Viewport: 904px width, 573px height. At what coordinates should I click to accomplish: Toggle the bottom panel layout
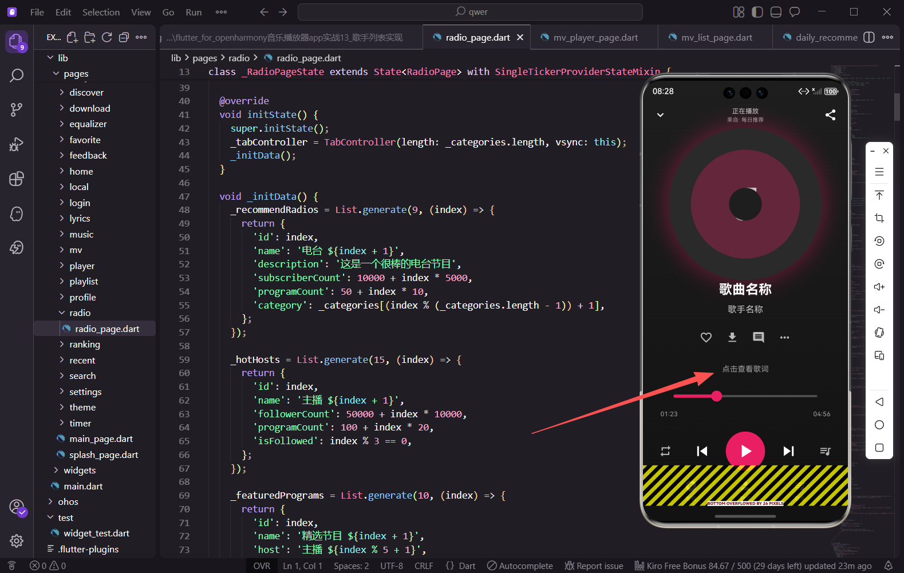click(x=776, y=12)
